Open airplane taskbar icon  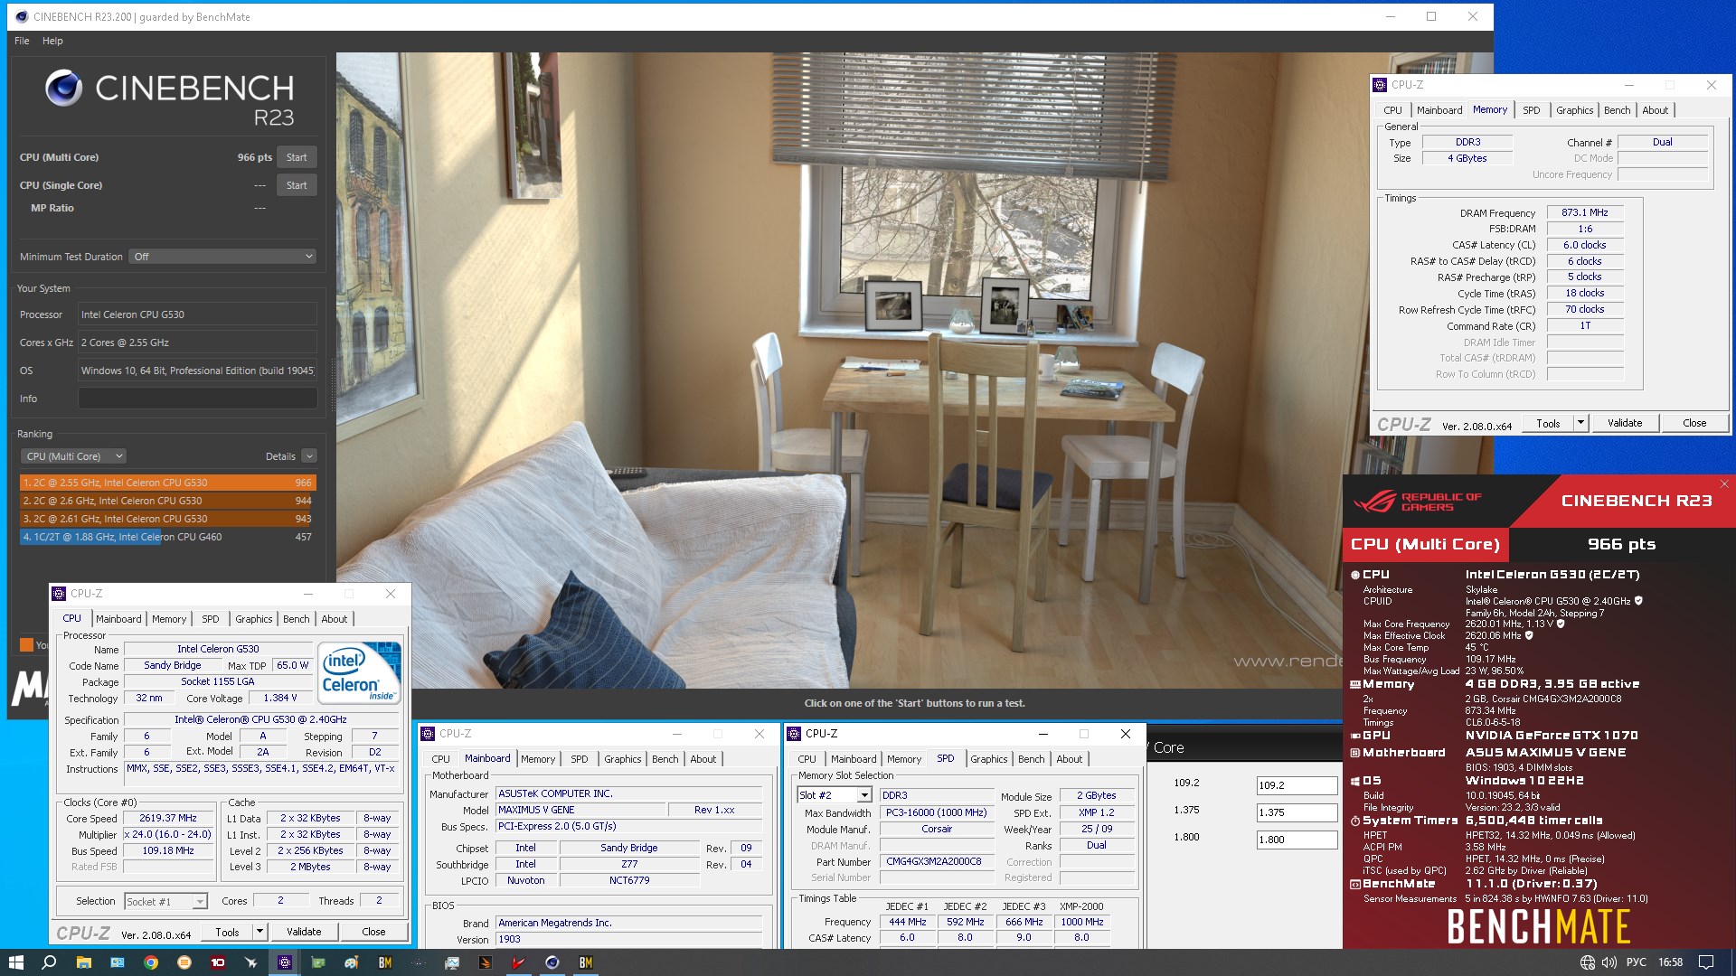(251, 962)
